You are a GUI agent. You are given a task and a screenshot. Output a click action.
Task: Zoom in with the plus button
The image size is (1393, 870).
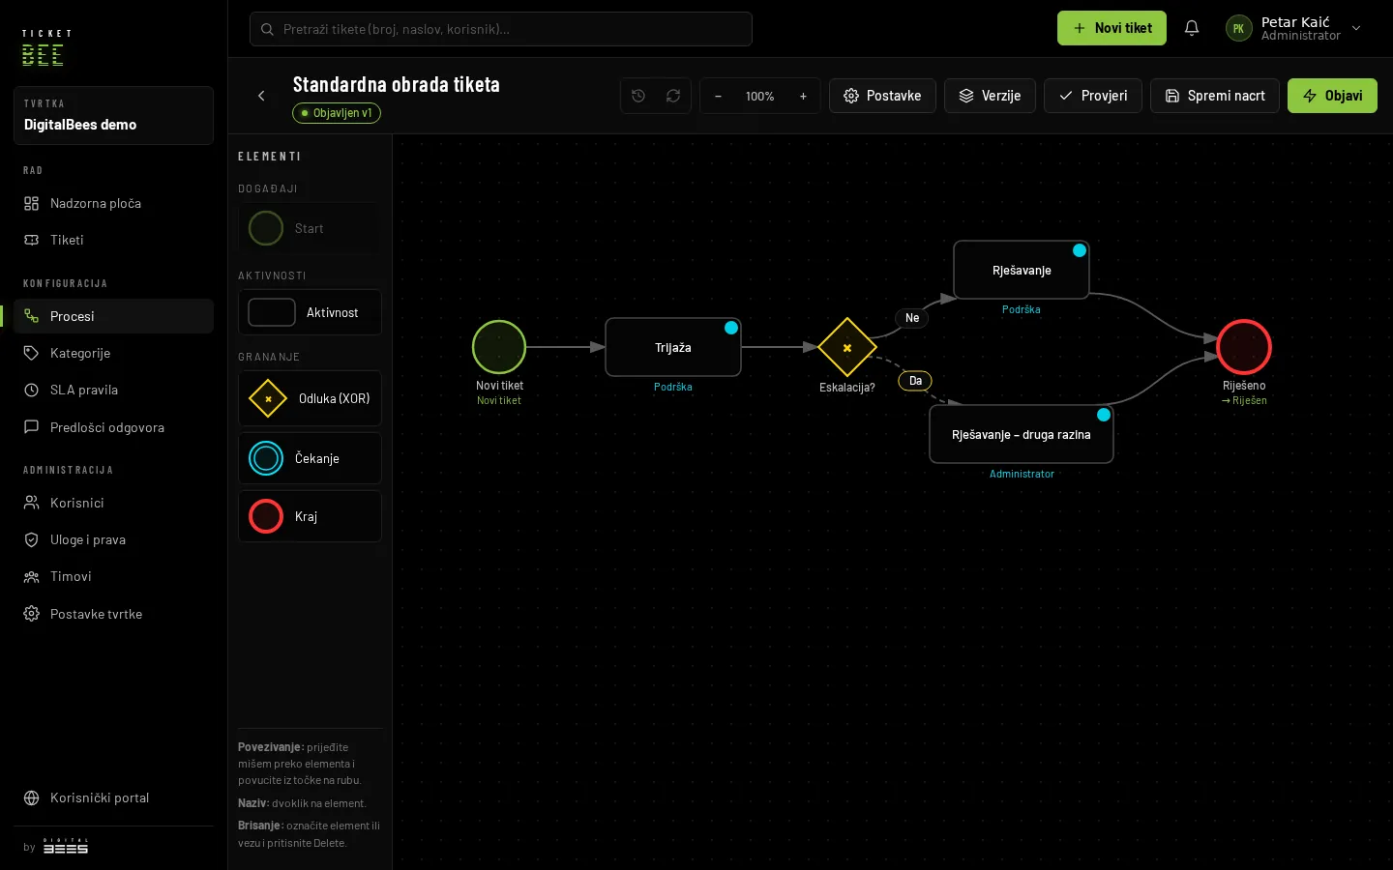point(803,96)
